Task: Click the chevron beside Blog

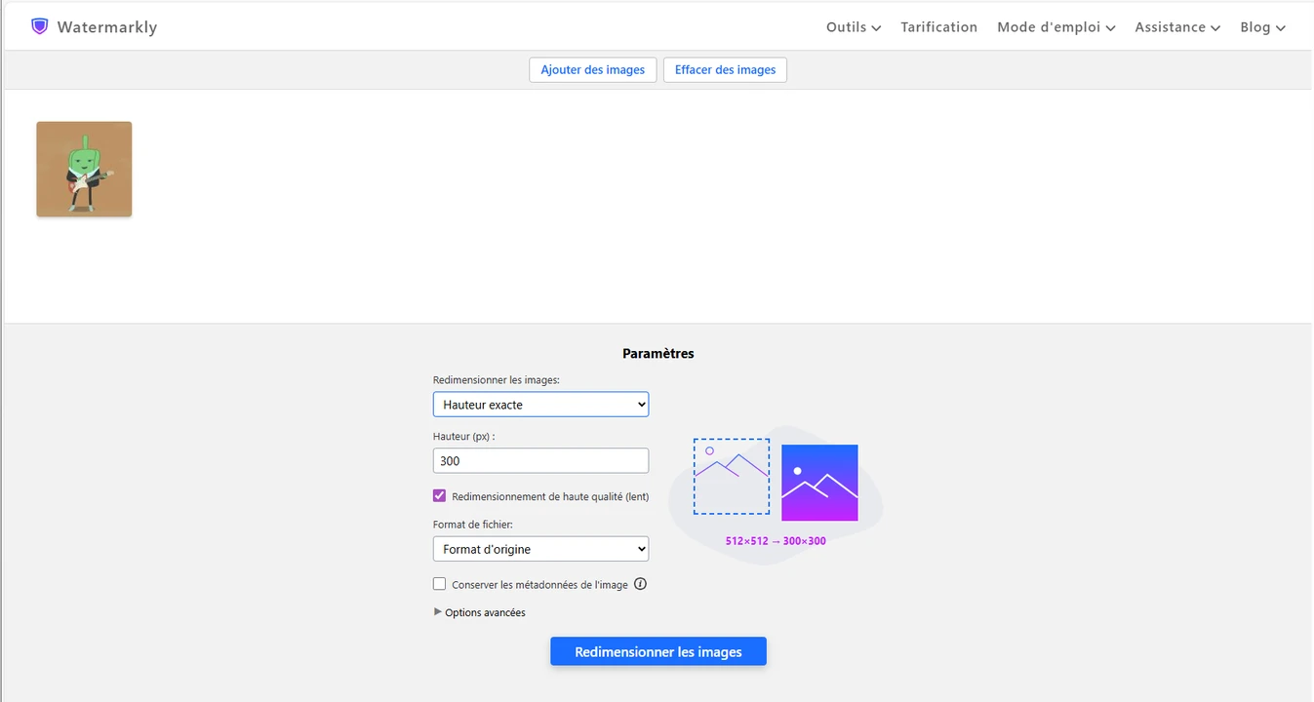Action: [x=1281, y=28]
